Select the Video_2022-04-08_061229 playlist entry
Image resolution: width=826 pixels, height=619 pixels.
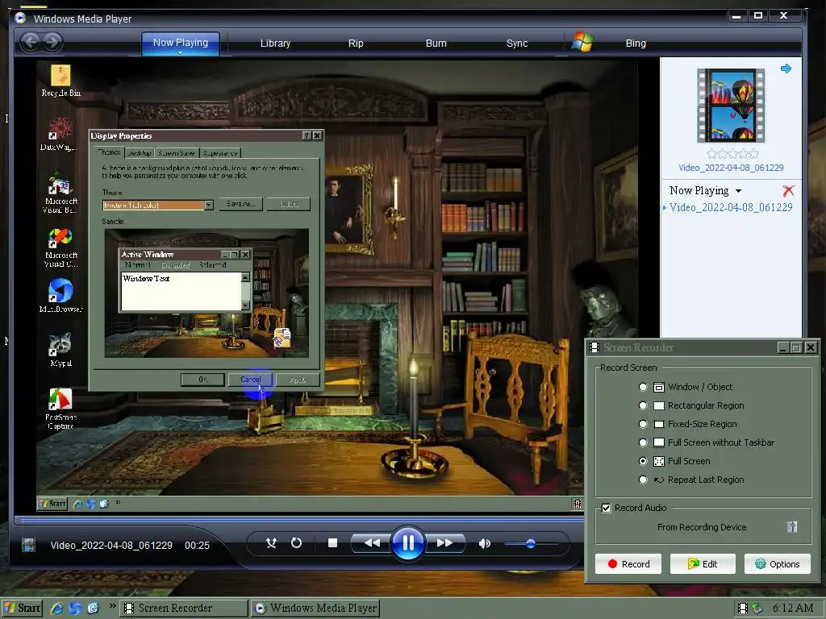coord(731,207)
